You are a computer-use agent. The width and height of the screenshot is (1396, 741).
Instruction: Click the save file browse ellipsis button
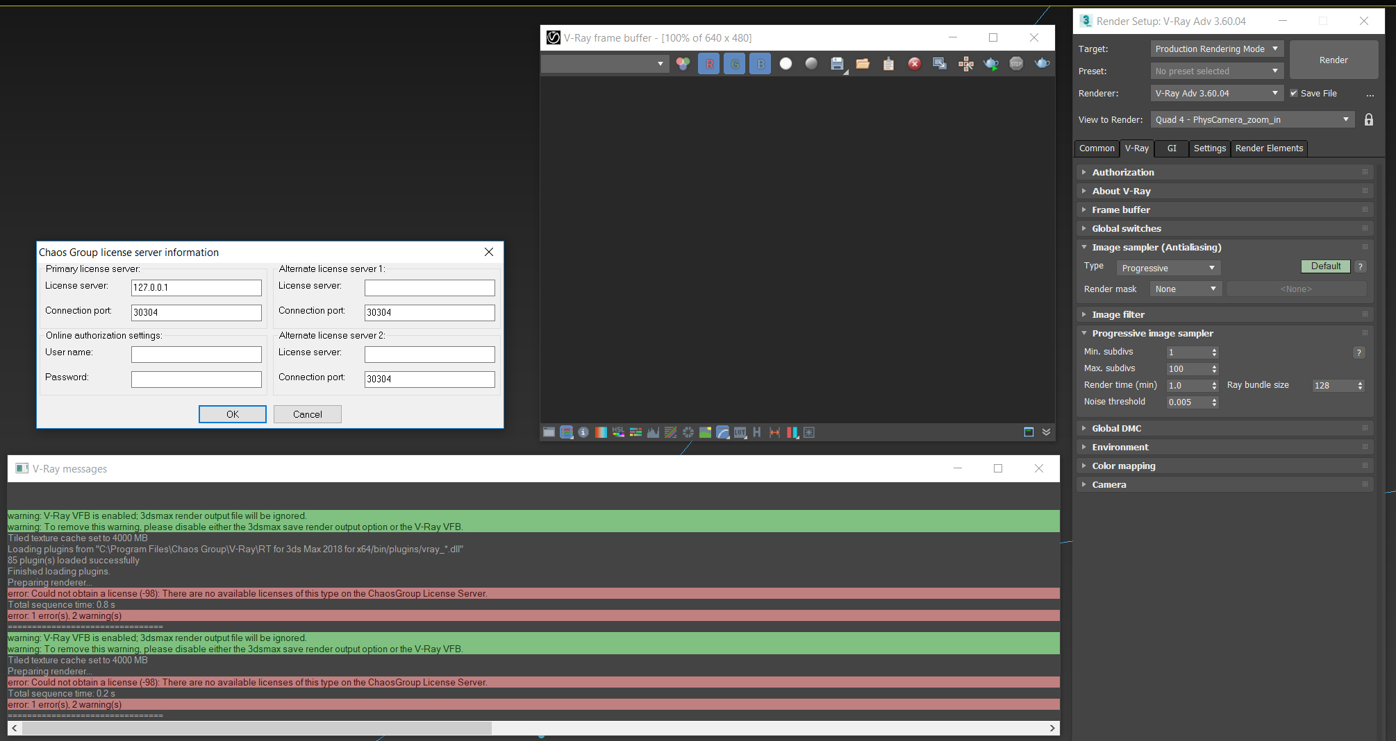pos(1370,94)
